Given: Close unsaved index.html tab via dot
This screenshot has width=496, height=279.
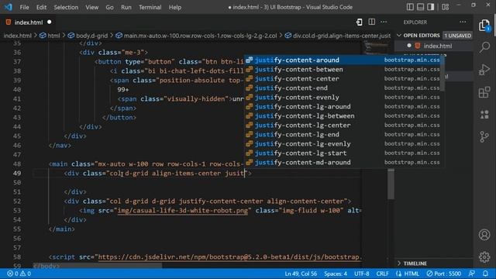Looking at the screenshot, I should pos(50,22).
